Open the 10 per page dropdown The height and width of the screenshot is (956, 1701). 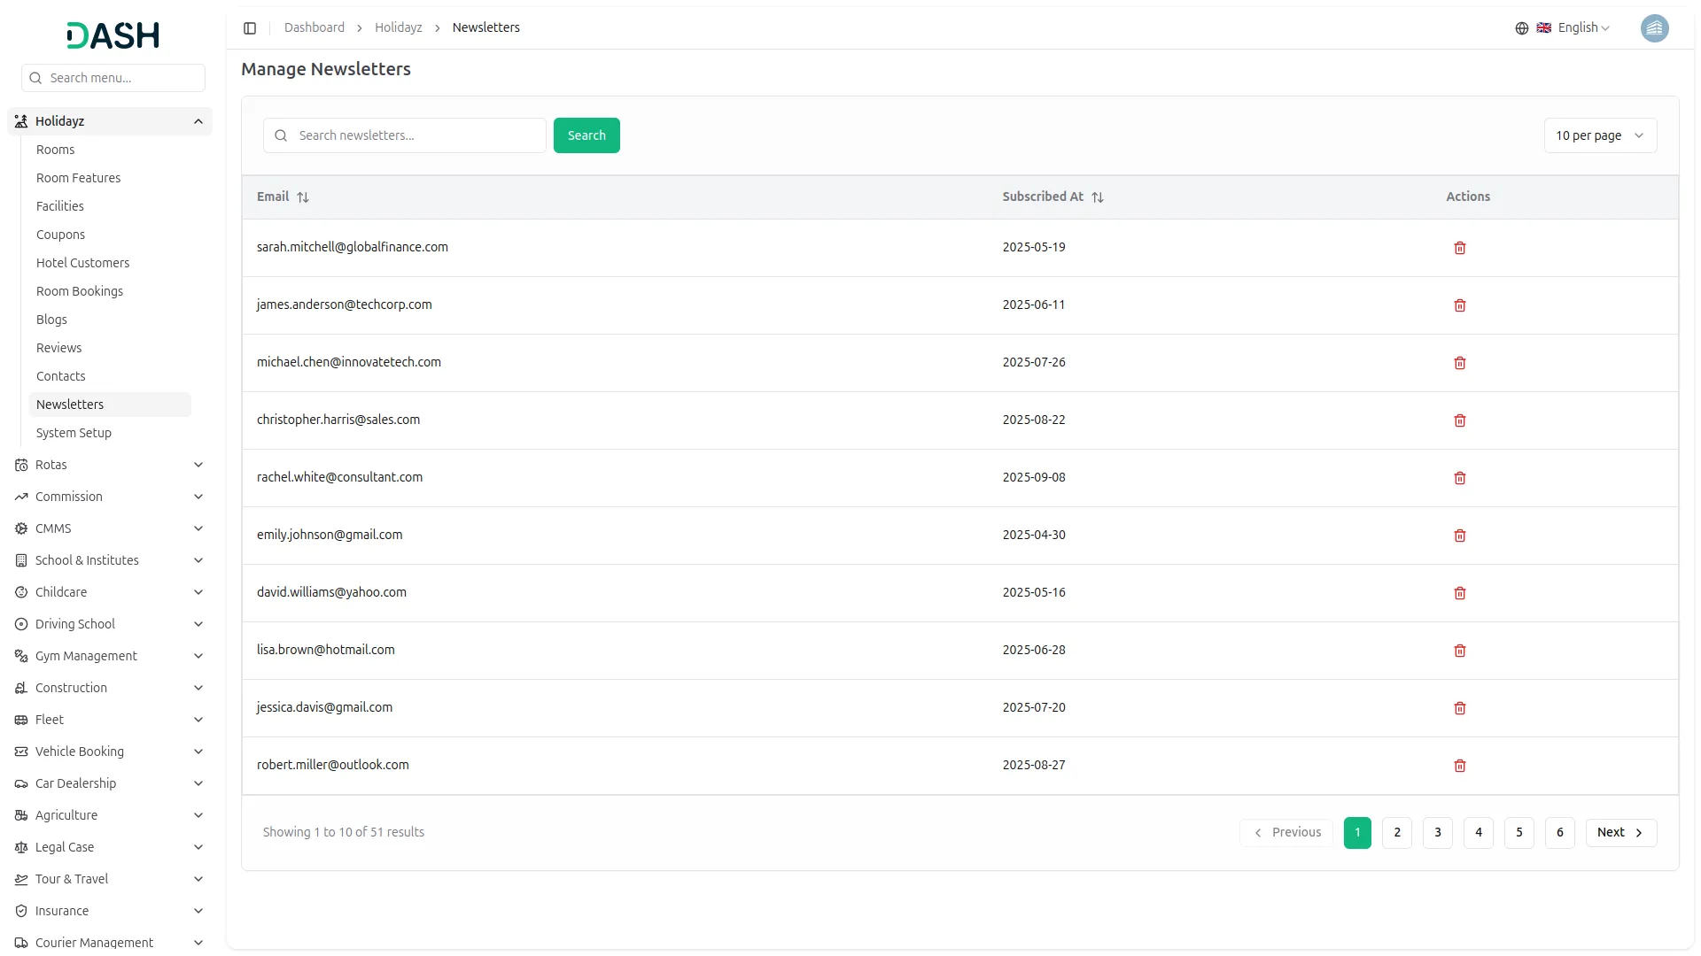(1599, 135)
